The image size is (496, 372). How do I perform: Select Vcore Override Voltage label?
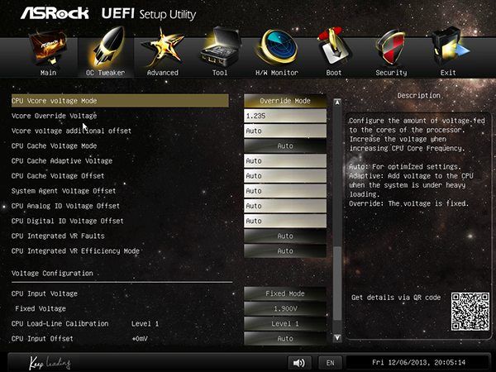[54, 116]
